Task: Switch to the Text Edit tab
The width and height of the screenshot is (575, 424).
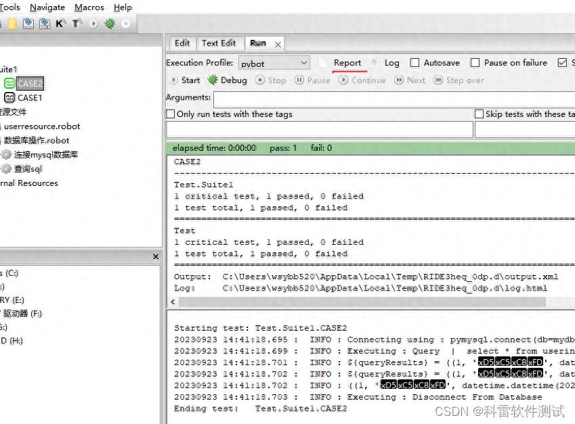Action: (x=220, y=43)
